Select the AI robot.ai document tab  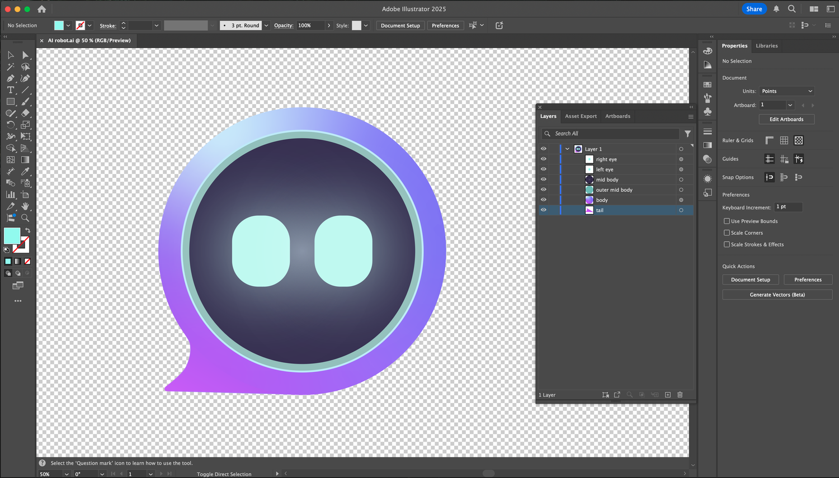89,40
